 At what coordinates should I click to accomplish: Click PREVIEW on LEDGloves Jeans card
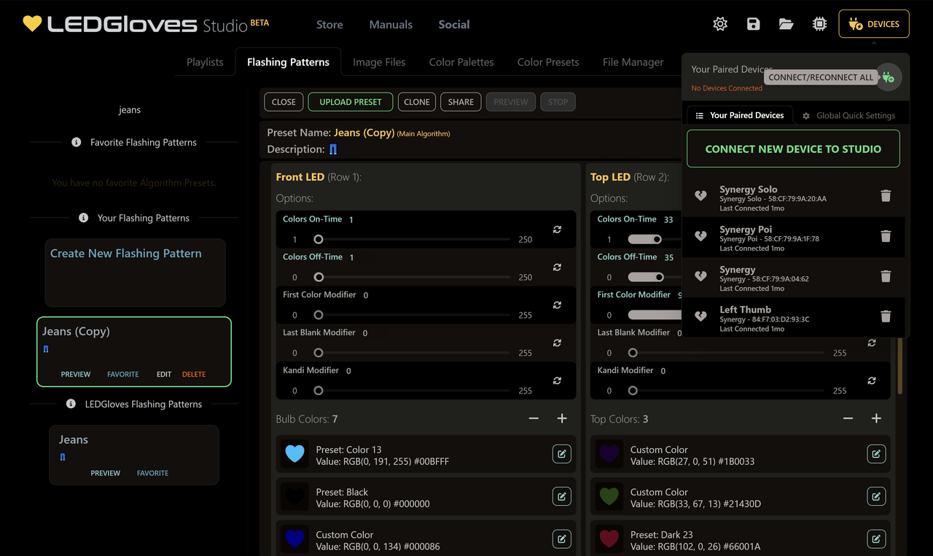[106, 473]
